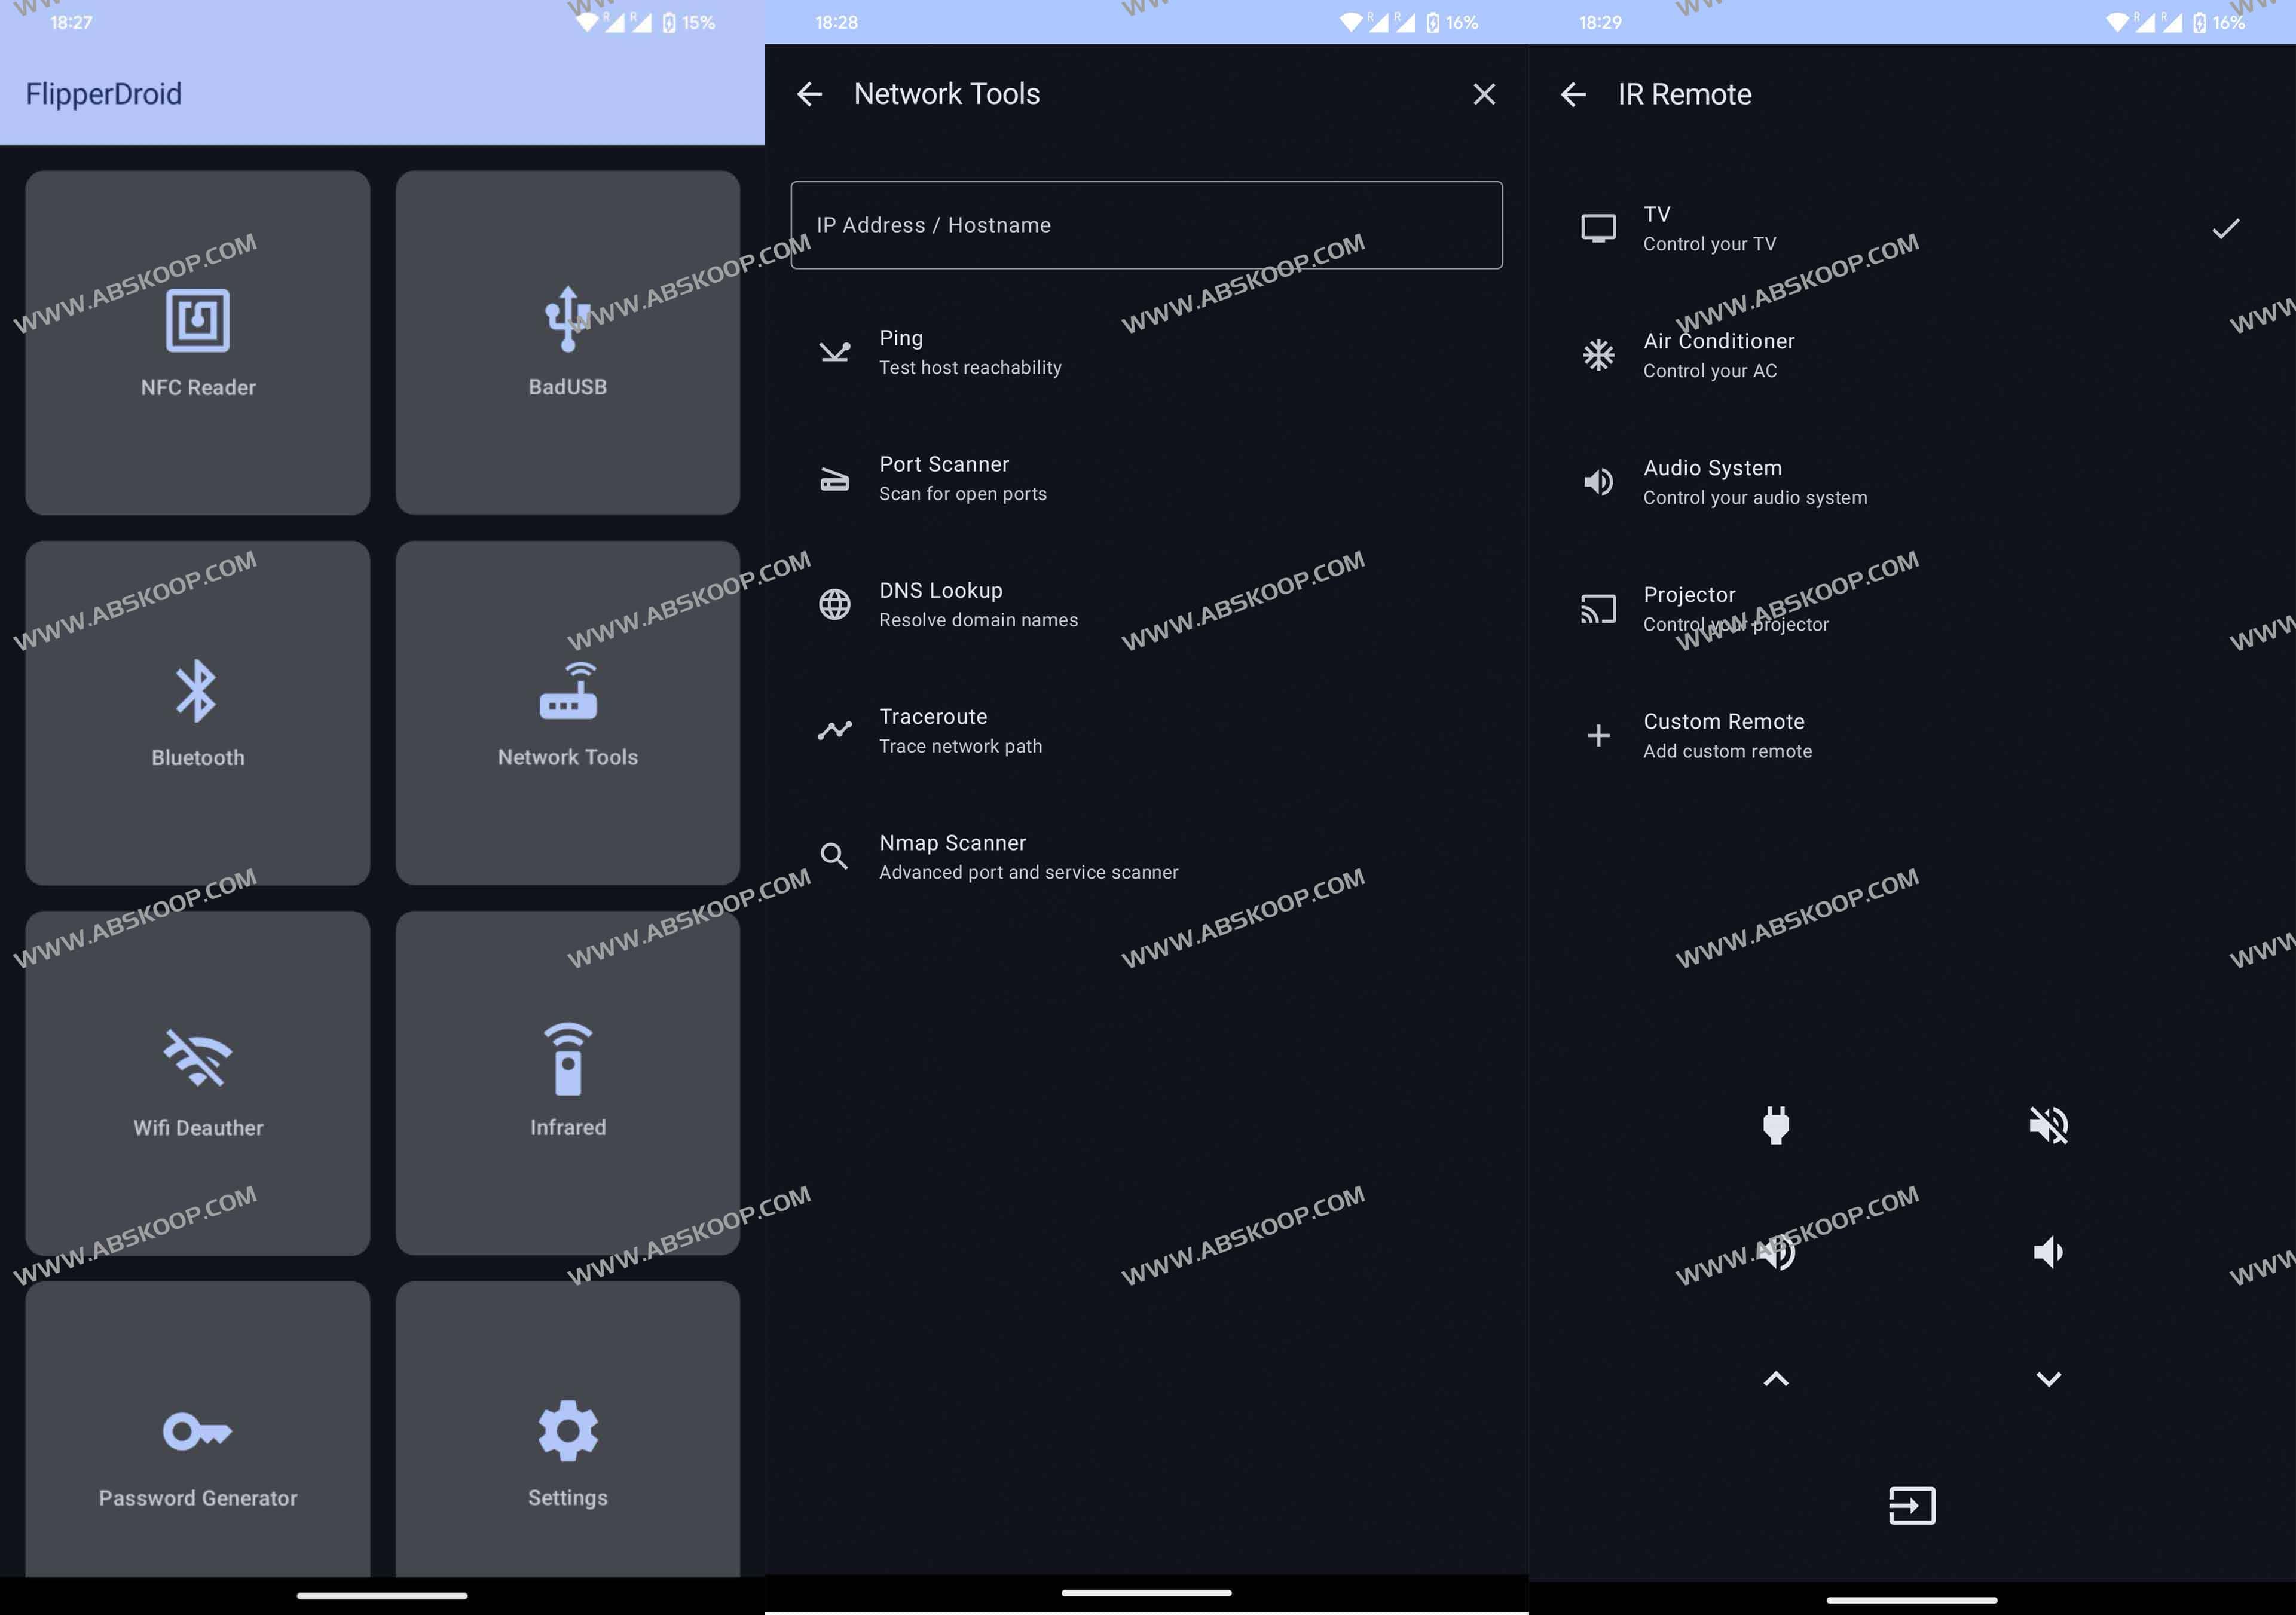The image size is (2296, 1615).
Task: Close the Network Tools screen
Action: coord(1484,94)
